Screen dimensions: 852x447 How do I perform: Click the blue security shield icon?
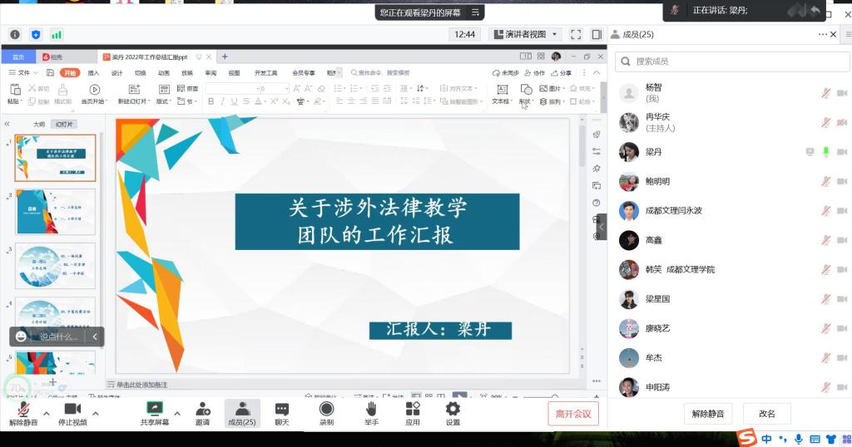36,34
